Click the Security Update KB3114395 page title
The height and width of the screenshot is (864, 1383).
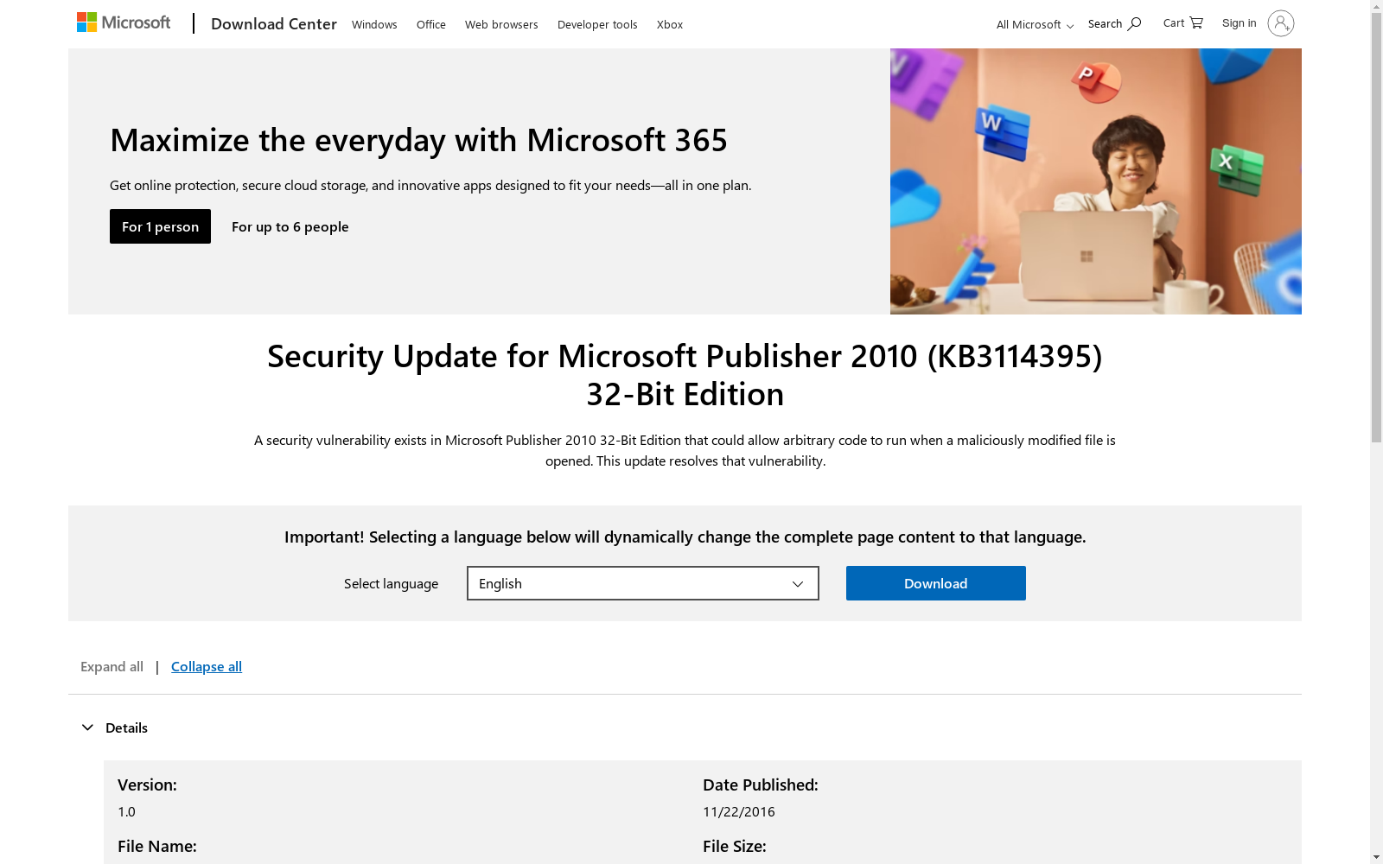click(685, 375)
